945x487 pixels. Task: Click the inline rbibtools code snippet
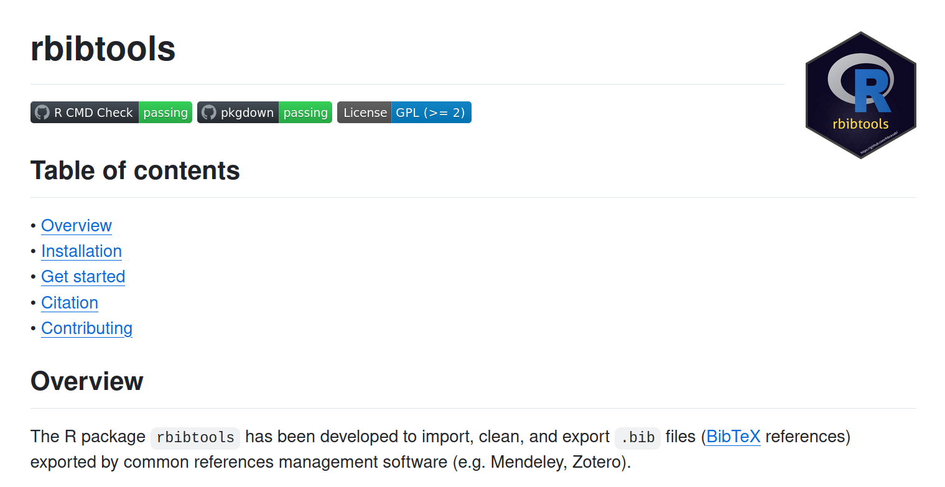tap(195, 437)
